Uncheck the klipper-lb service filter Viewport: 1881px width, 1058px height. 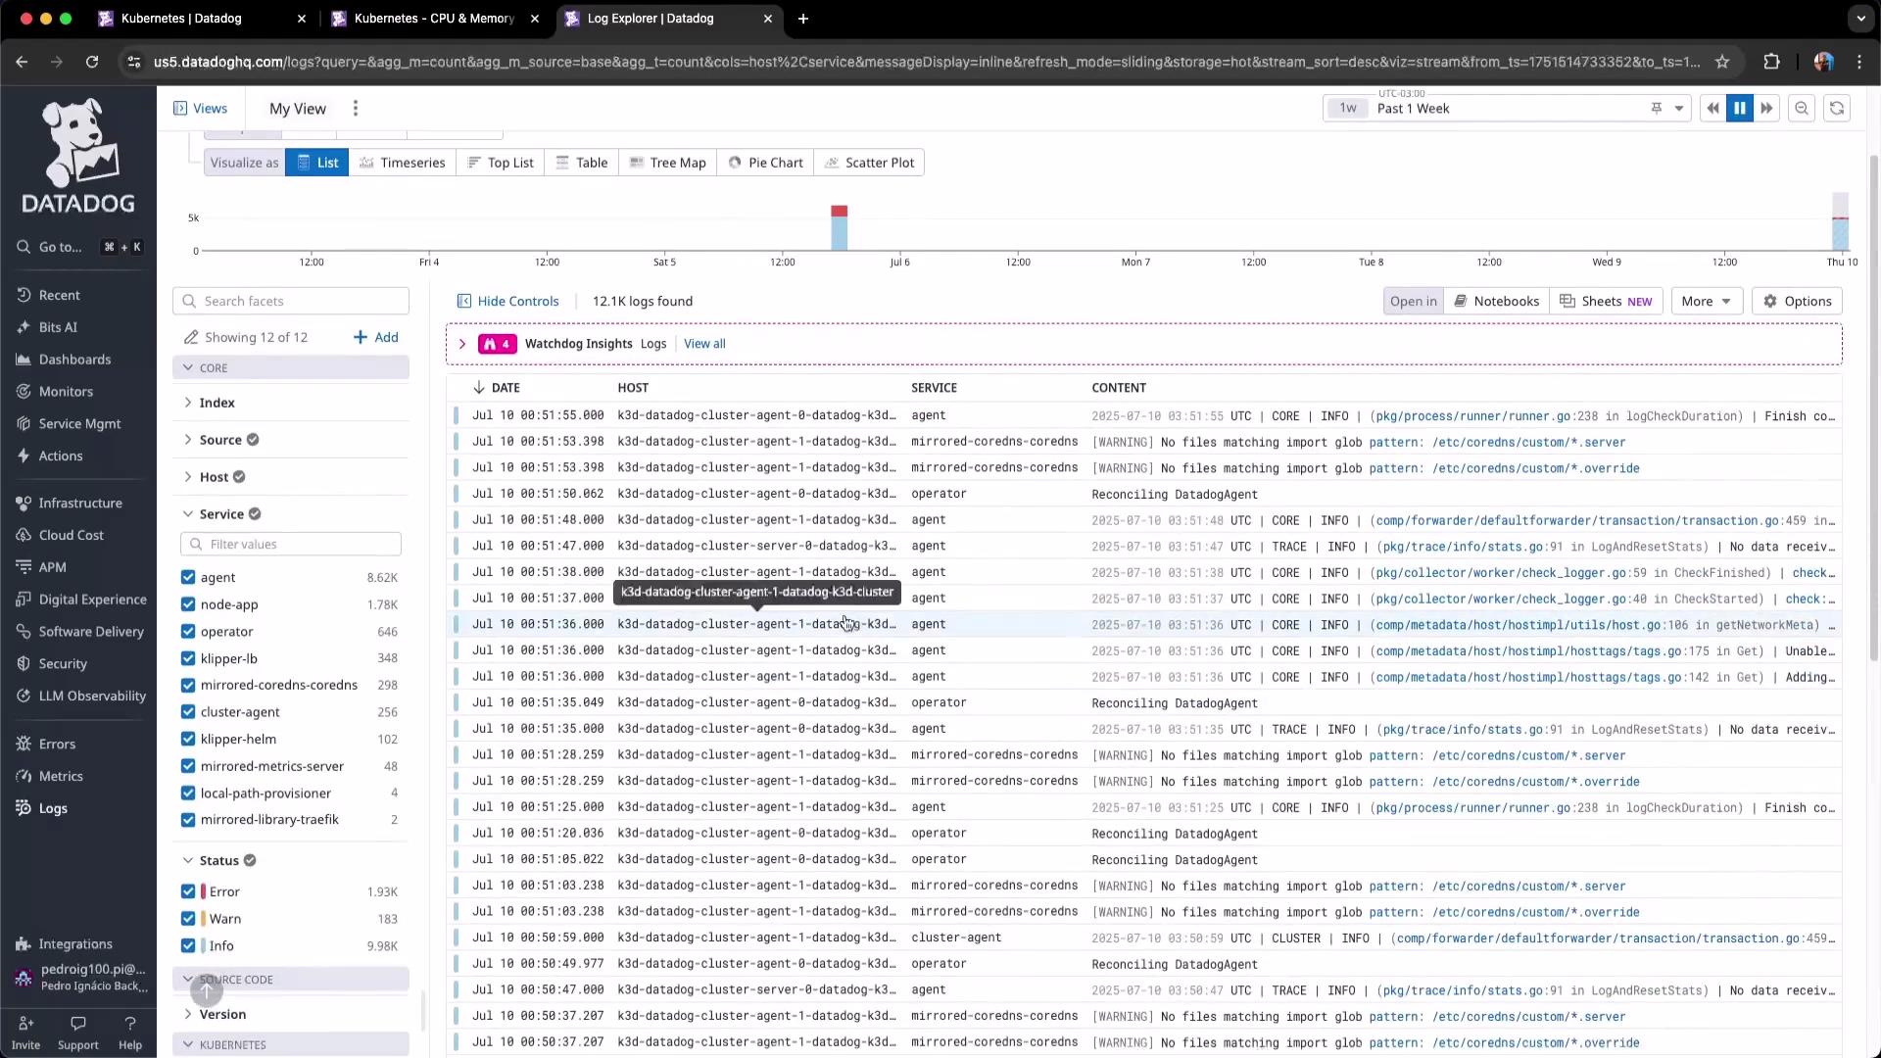coord(188,658)
